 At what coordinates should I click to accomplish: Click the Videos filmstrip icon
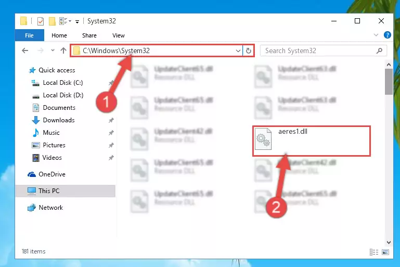pos(36,158)
